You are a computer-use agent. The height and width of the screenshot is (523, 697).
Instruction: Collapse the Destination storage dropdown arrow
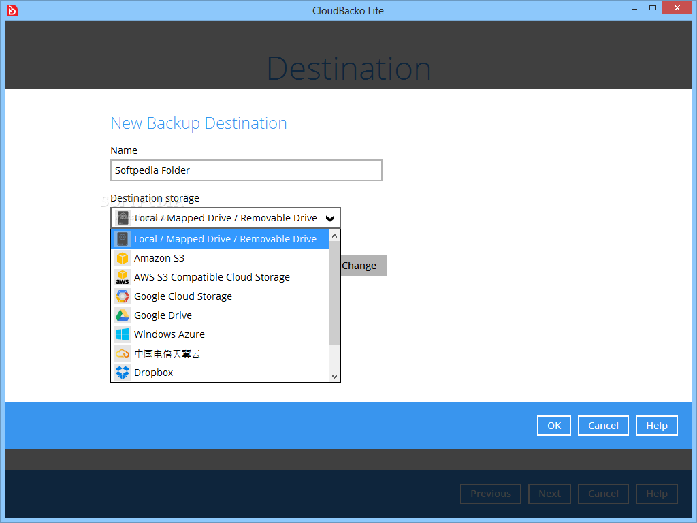pos(330,218)
